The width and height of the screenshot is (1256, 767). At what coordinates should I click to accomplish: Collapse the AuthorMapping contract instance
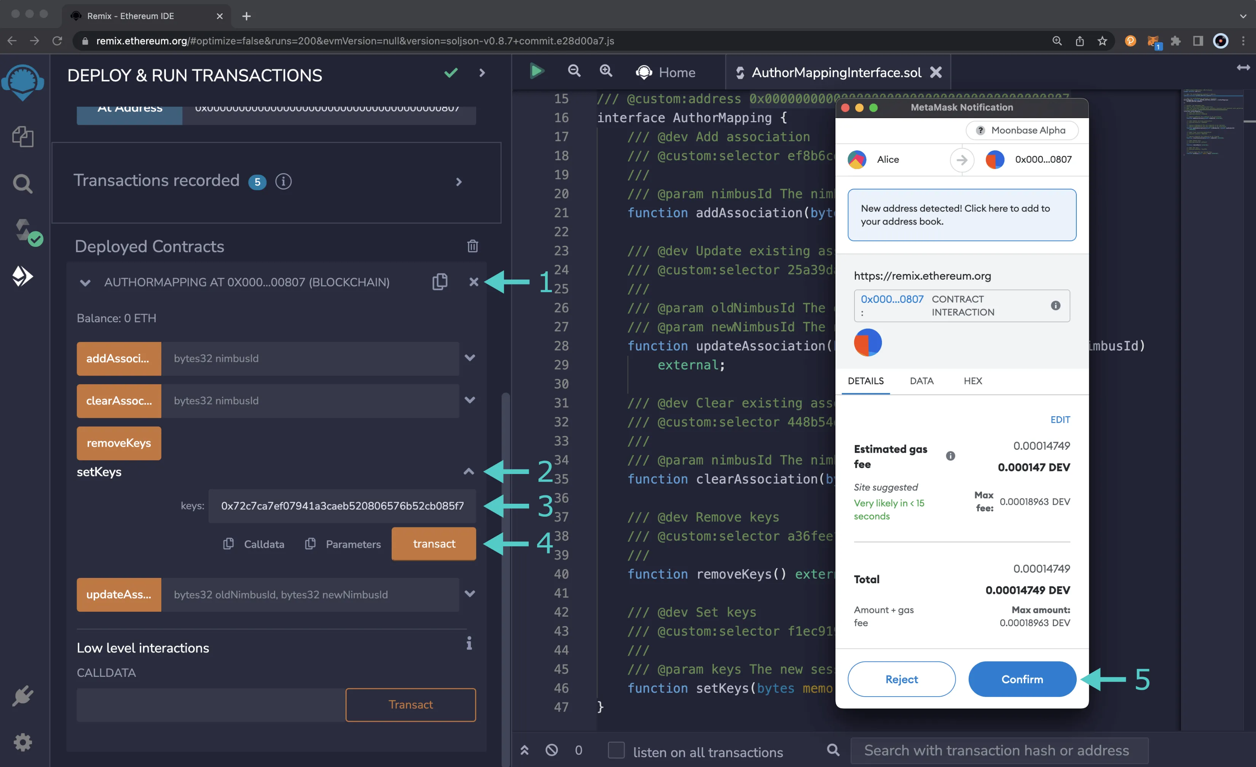coord(85,282)
